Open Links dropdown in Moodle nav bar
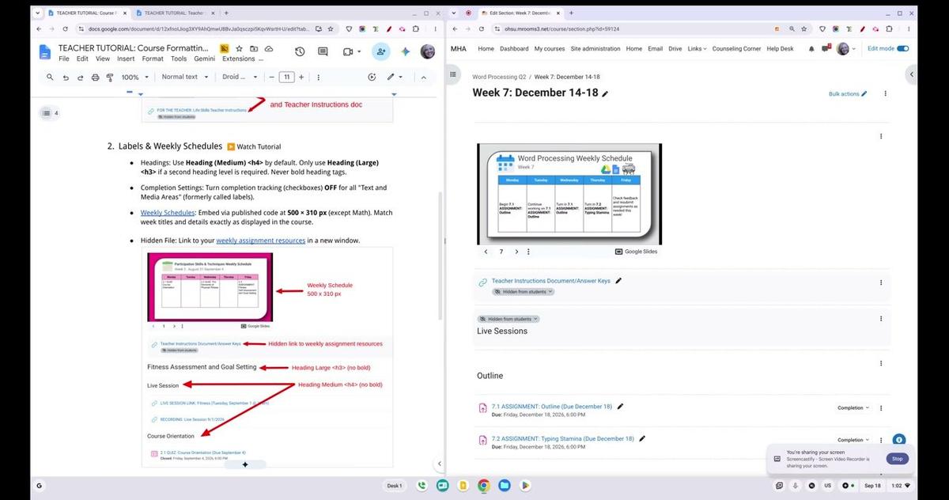The image size is (949, 500). coord(696,48)
